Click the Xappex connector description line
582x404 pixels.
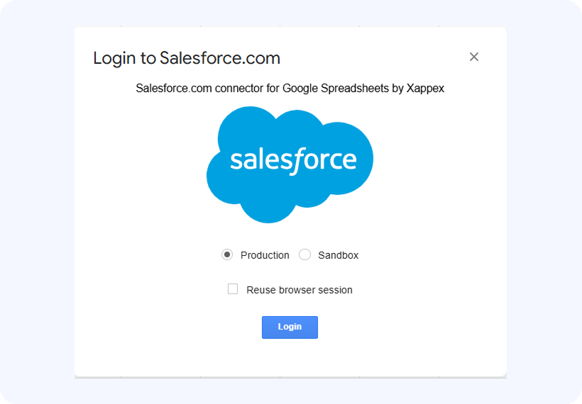pos(290,89)
